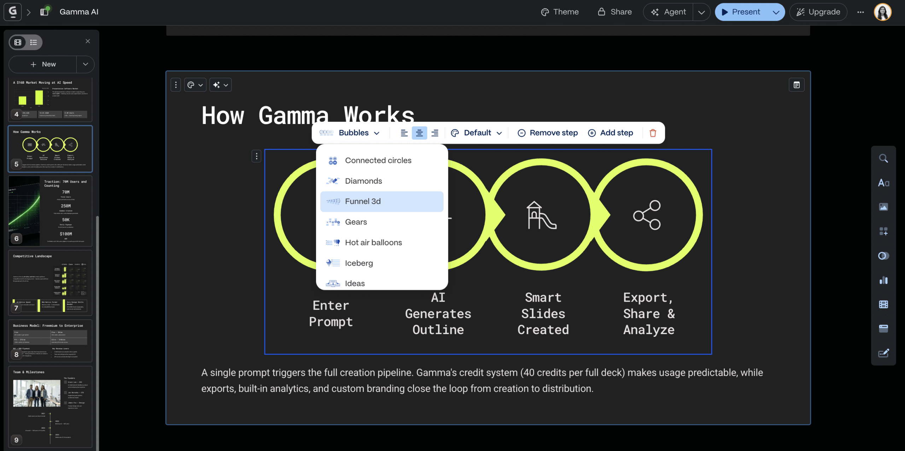Click the AI Generates Outline label
Viewport: 905px width, 451px height.
coord(438,314)
